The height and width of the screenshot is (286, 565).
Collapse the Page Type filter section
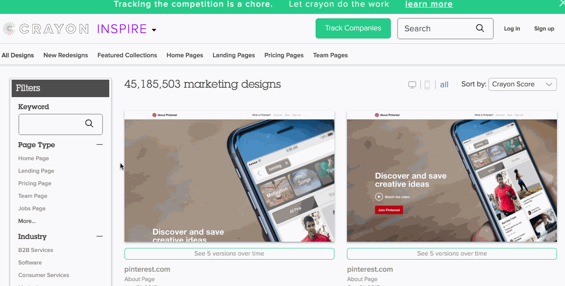(99, 145)
